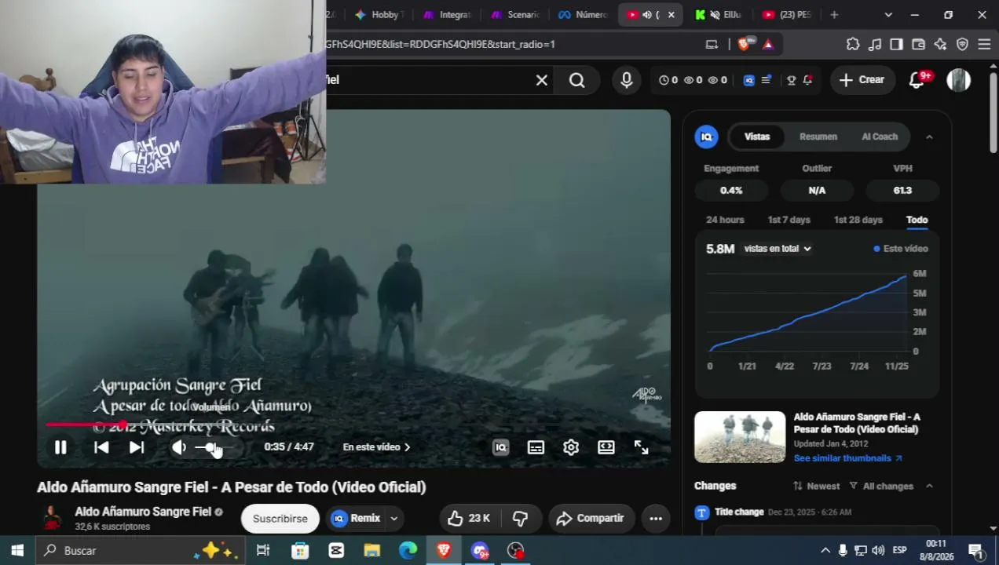Open the Brave Wallet icon
The width and height of the screenshot is (999, 565).
coord(918,45)
